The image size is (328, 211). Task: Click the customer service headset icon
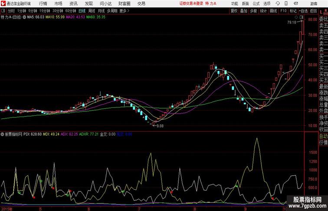pyautogui.click(x=278, y=3)
